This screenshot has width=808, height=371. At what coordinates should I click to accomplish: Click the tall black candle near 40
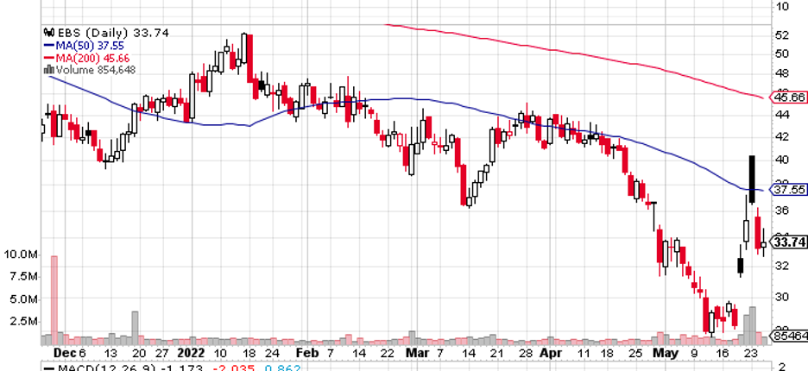[x=752, y=179]
